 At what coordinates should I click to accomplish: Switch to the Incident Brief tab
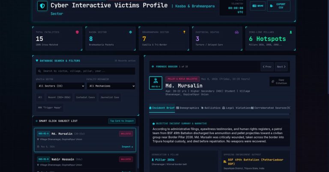pyautogui.click(x=162, y=108)
